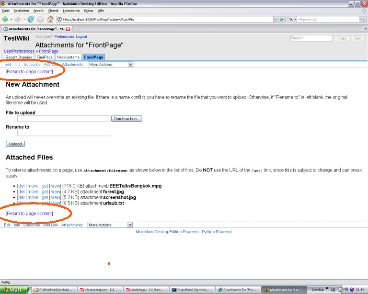Expand the bottom More Actions dropdown
Viewport: 368px width, 294px height.
tap(110, 225)
